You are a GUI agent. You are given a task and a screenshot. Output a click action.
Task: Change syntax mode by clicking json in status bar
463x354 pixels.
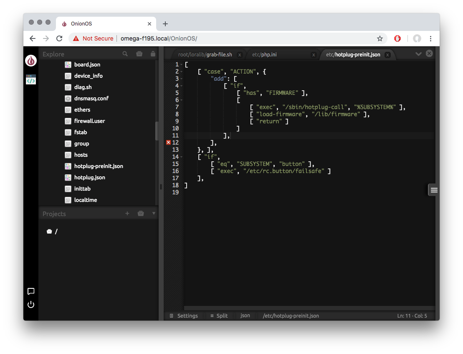tap(245, 316)
